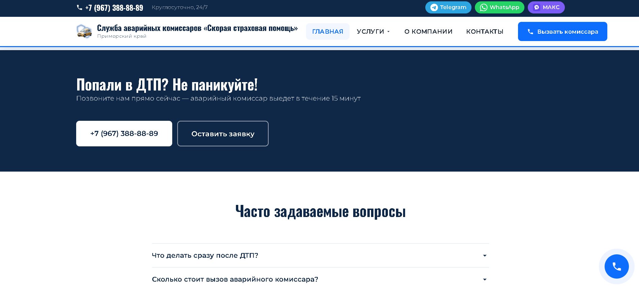Click the phone icon in top bar
The image size is (639, 288).
click(x=80, y=7)
